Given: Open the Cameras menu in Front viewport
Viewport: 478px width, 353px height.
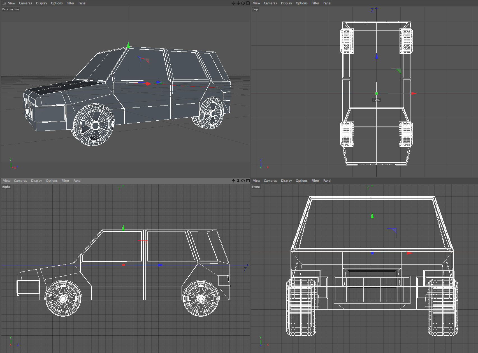Looking at the screenshot, I should [x=270, y=181].
